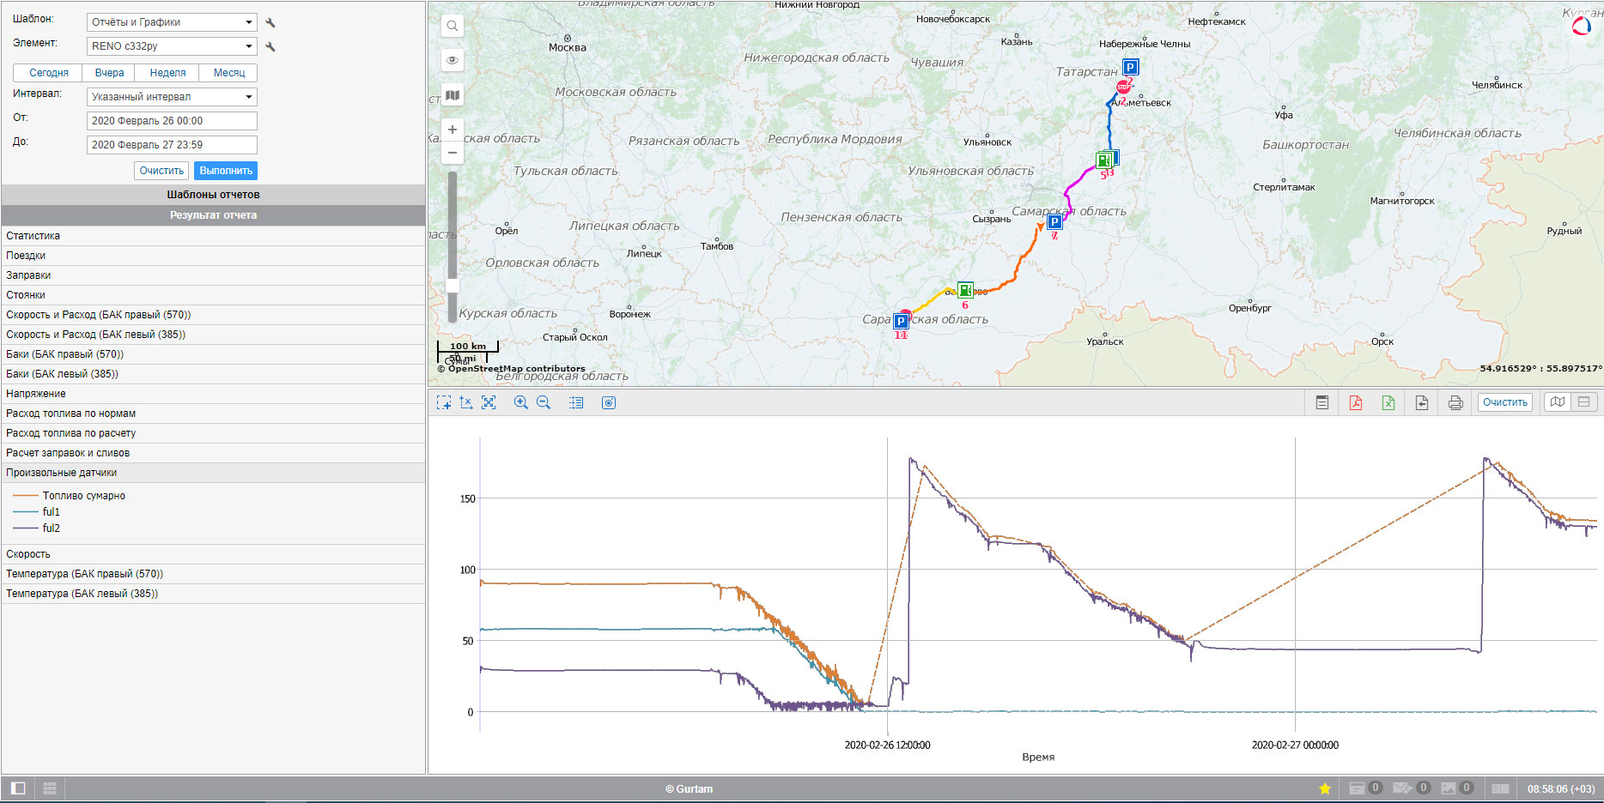
Task: Click the print report icon
Action: point(1455,402)
